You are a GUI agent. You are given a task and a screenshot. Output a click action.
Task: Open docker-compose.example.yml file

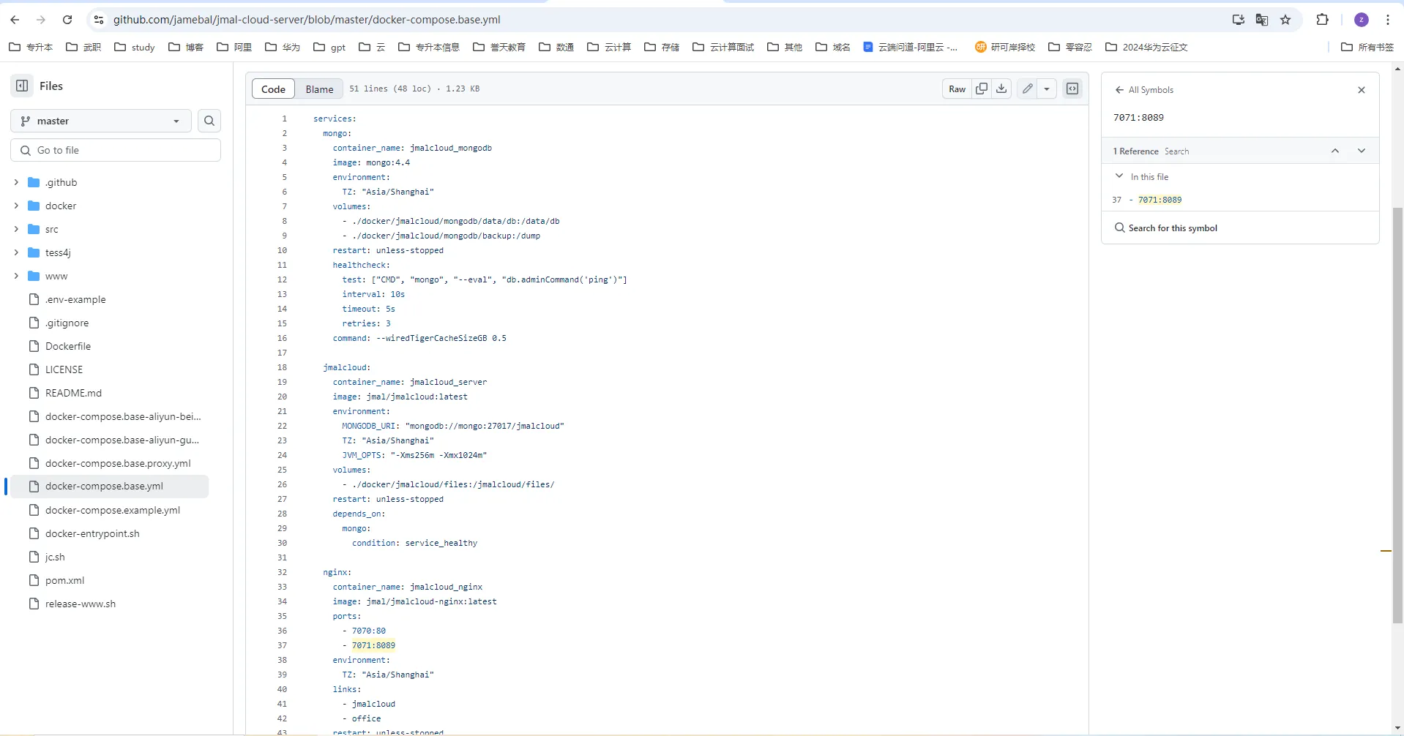tap(113, 510)
